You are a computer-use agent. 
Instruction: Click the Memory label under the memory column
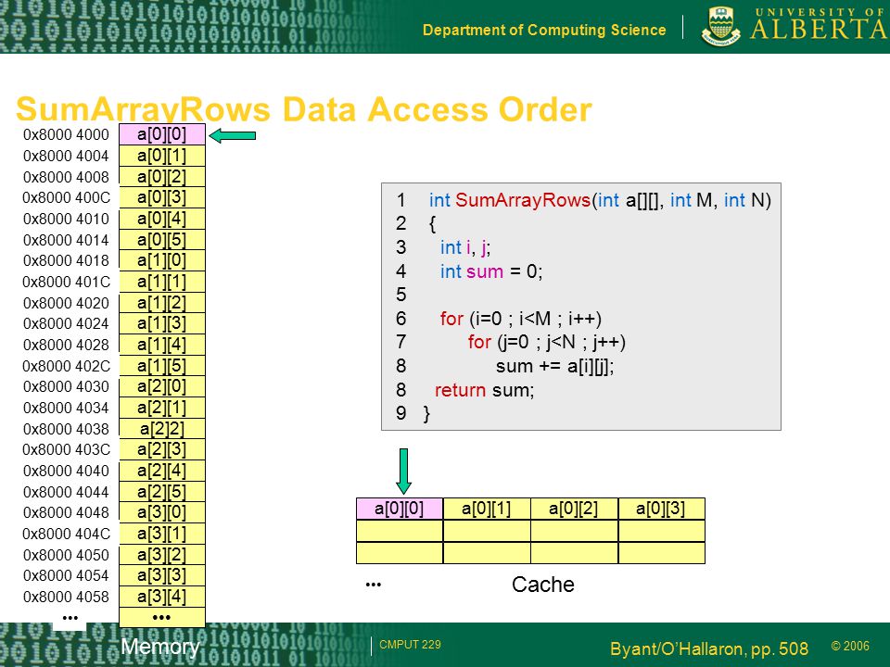(x=160, y=646)
